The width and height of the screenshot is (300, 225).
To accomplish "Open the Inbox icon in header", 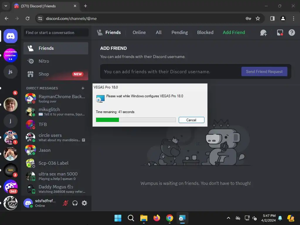I will coord(280,33).
